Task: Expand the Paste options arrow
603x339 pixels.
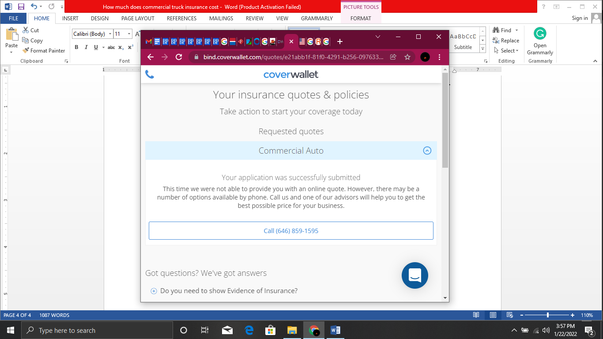Action: pos(11,52)
